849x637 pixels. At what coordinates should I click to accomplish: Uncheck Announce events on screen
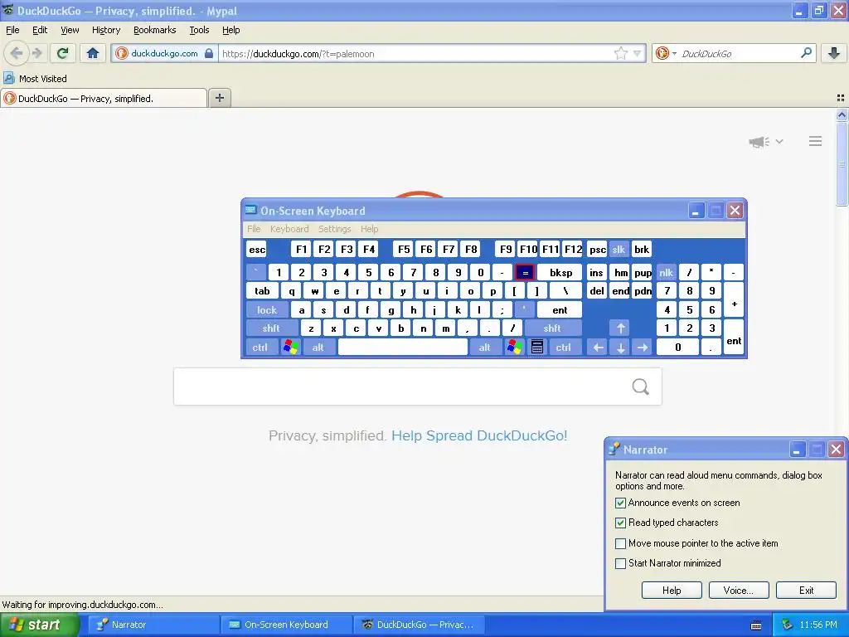point(620,503)
